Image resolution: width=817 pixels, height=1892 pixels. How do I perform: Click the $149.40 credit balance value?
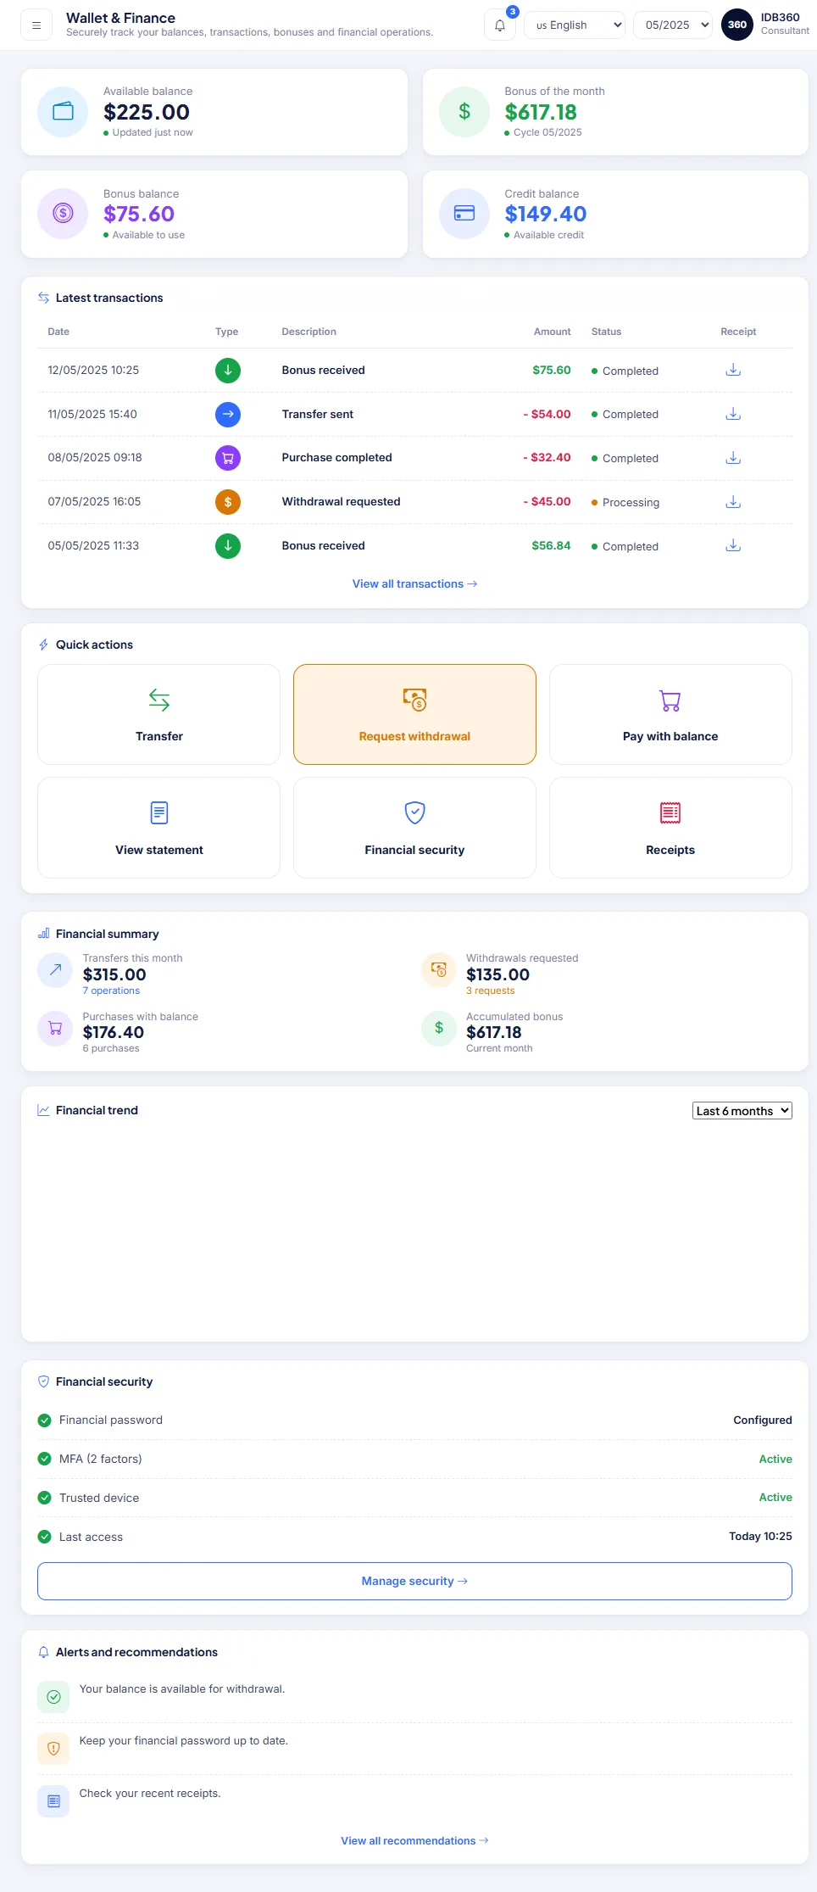click(546, 215)
